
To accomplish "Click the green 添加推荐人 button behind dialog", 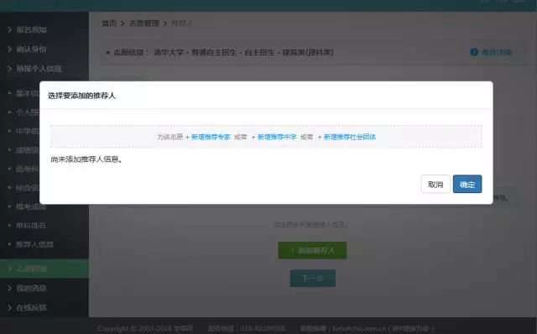I will coord(312,250).
